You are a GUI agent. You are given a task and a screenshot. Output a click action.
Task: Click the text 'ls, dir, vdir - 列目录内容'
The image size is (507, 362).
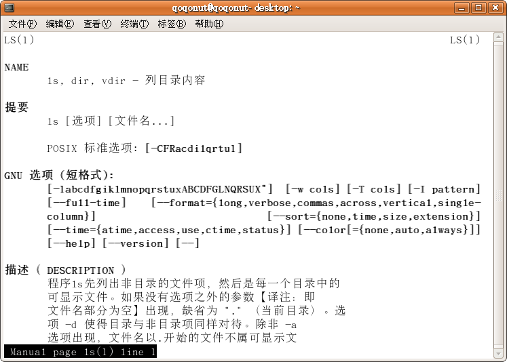coord(126,80)
